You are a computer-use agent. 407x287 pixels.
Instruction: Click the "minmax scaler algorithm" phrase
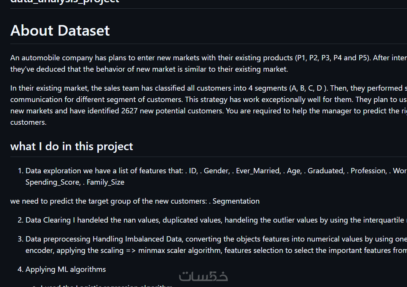coord(178,250)
